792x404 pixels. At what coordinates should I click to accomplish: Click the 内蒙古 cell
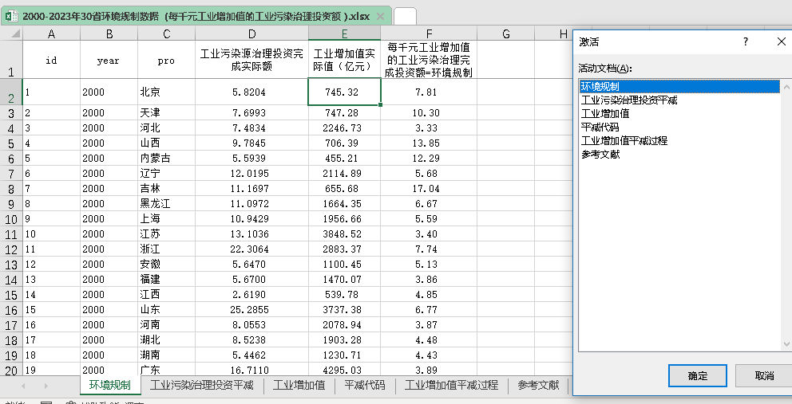tap(167, 158)
